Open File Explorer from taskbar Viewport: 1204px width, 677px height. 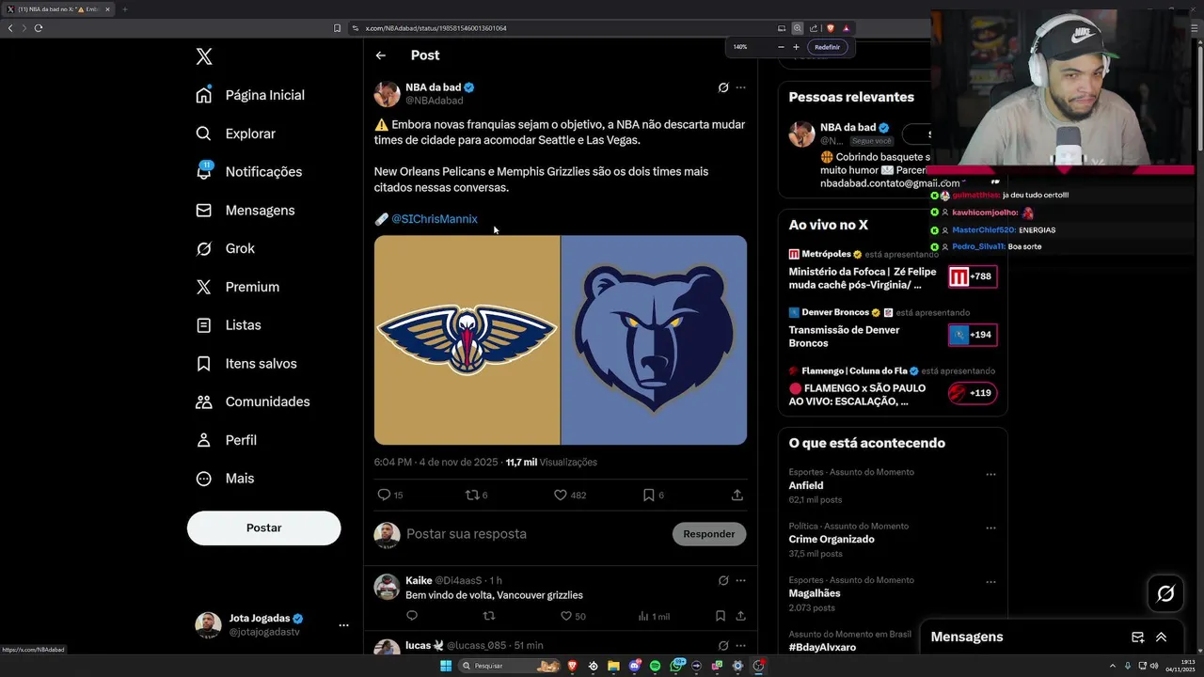point(613,666)
